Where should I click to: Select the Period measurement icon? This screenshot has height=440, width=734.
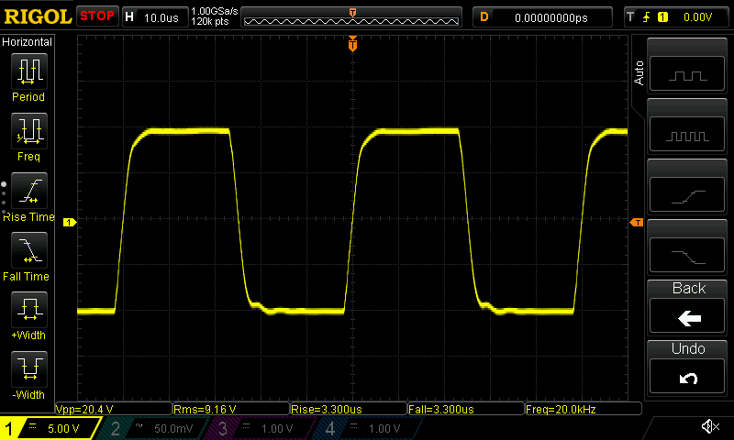pyautogui.click(x=29, y=71)
